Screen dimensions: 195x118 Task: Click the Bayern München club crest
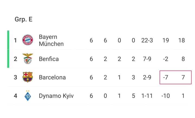tap(28, 40)
